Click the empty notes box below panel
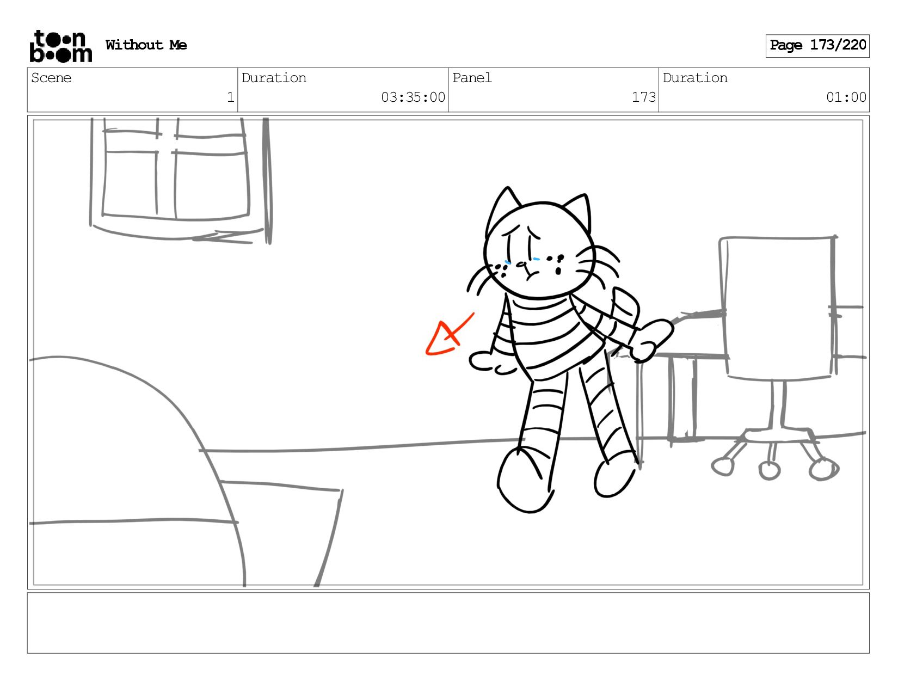Screen dimensions: 898x694 pos(448,623)
